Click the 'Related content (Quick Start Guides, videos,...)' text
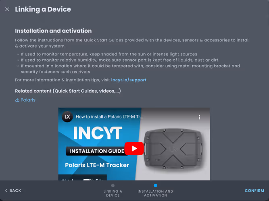This screenshot has width=269, height=201. [x=68, y=91]
